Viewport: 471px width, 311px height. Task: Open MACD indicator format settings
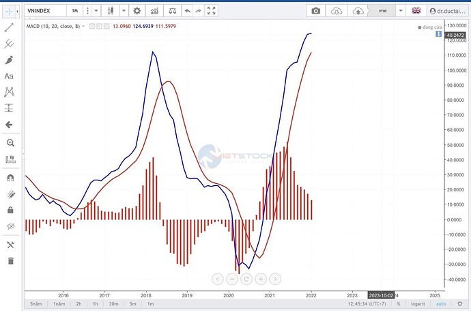[100, 27]
